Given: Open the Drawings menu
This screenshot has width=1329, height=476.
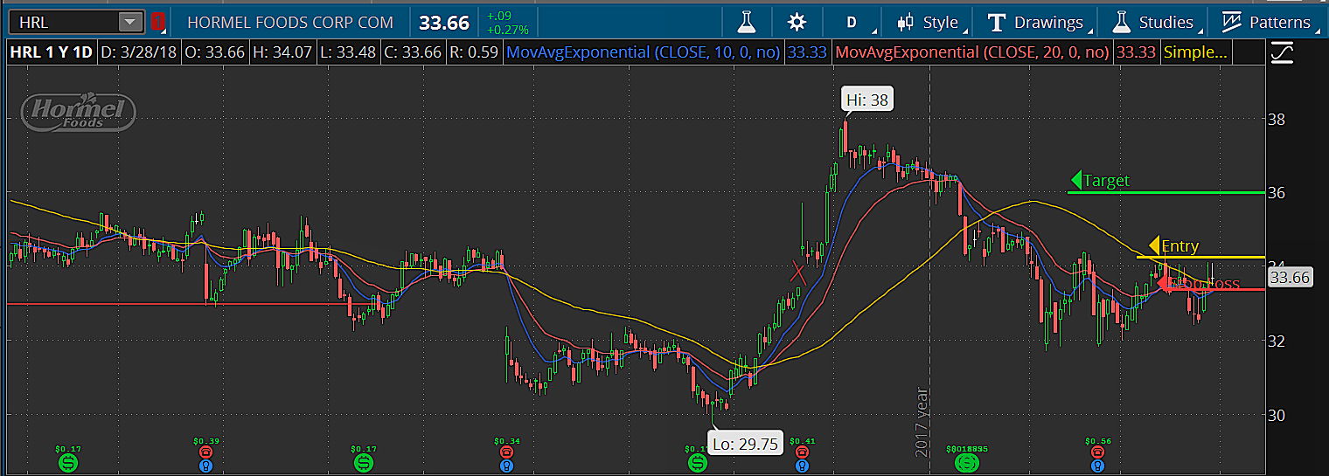Looking at the screenshot, I should (x=1037, y=22).
